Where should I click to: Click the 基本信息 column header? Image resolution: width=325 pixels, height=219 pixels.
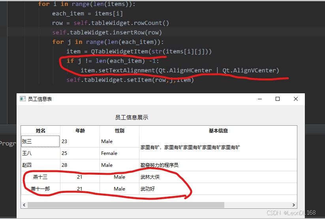pyautogui.click(x=218, y=130)
